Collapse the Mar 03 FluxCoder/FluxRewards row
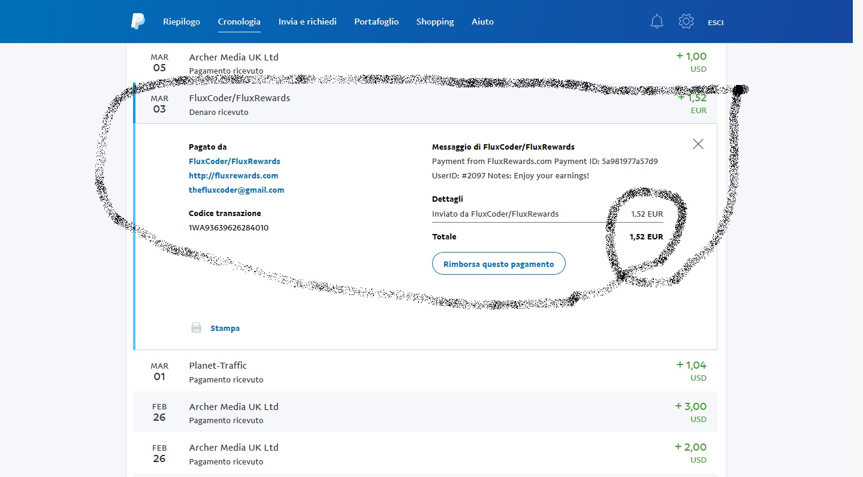The image size is (863, 477). pos(425,104)
